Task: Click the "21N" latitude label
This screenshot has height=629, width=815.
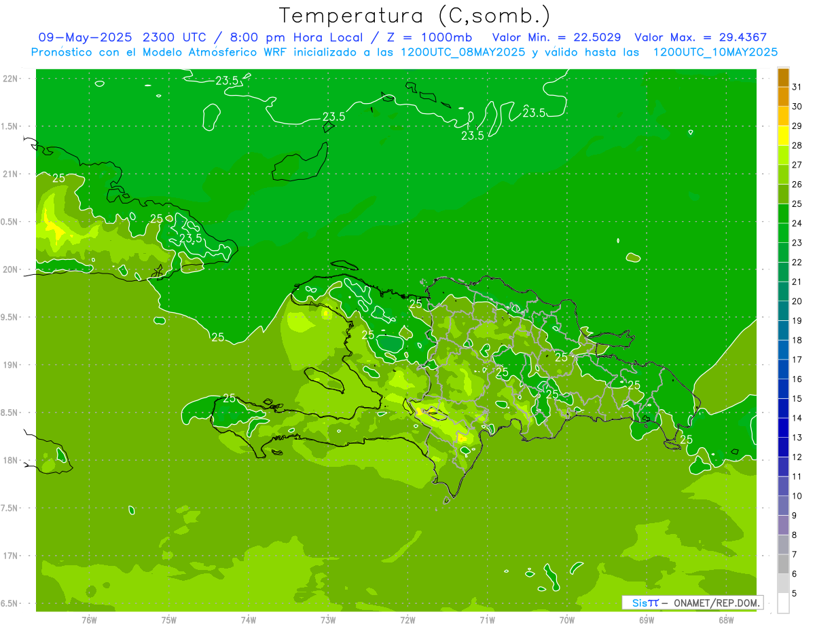Action: click(11, 174)
